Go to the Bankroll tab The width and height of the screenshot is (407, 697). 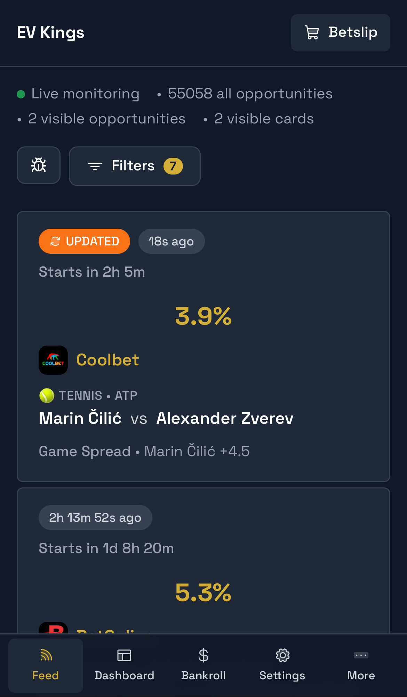[x=203, y=665]
